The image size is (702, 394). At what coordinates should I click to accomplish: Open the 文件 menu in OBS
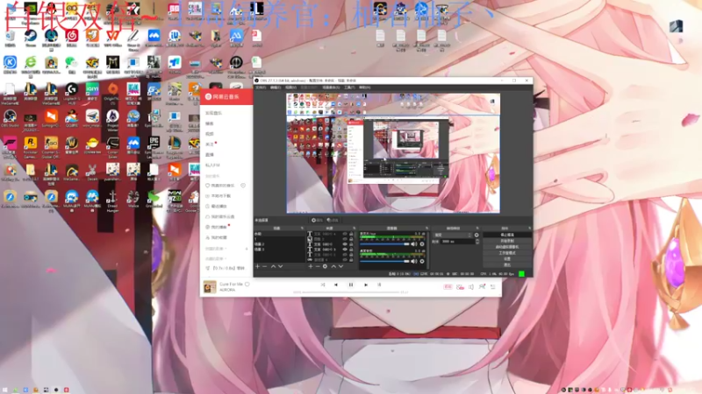pos(260,88)
